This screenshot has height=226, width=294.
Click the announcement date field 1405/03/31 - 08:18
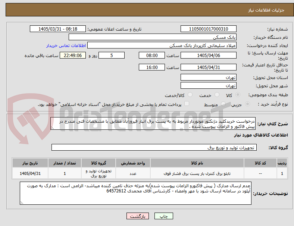(58, 29)
